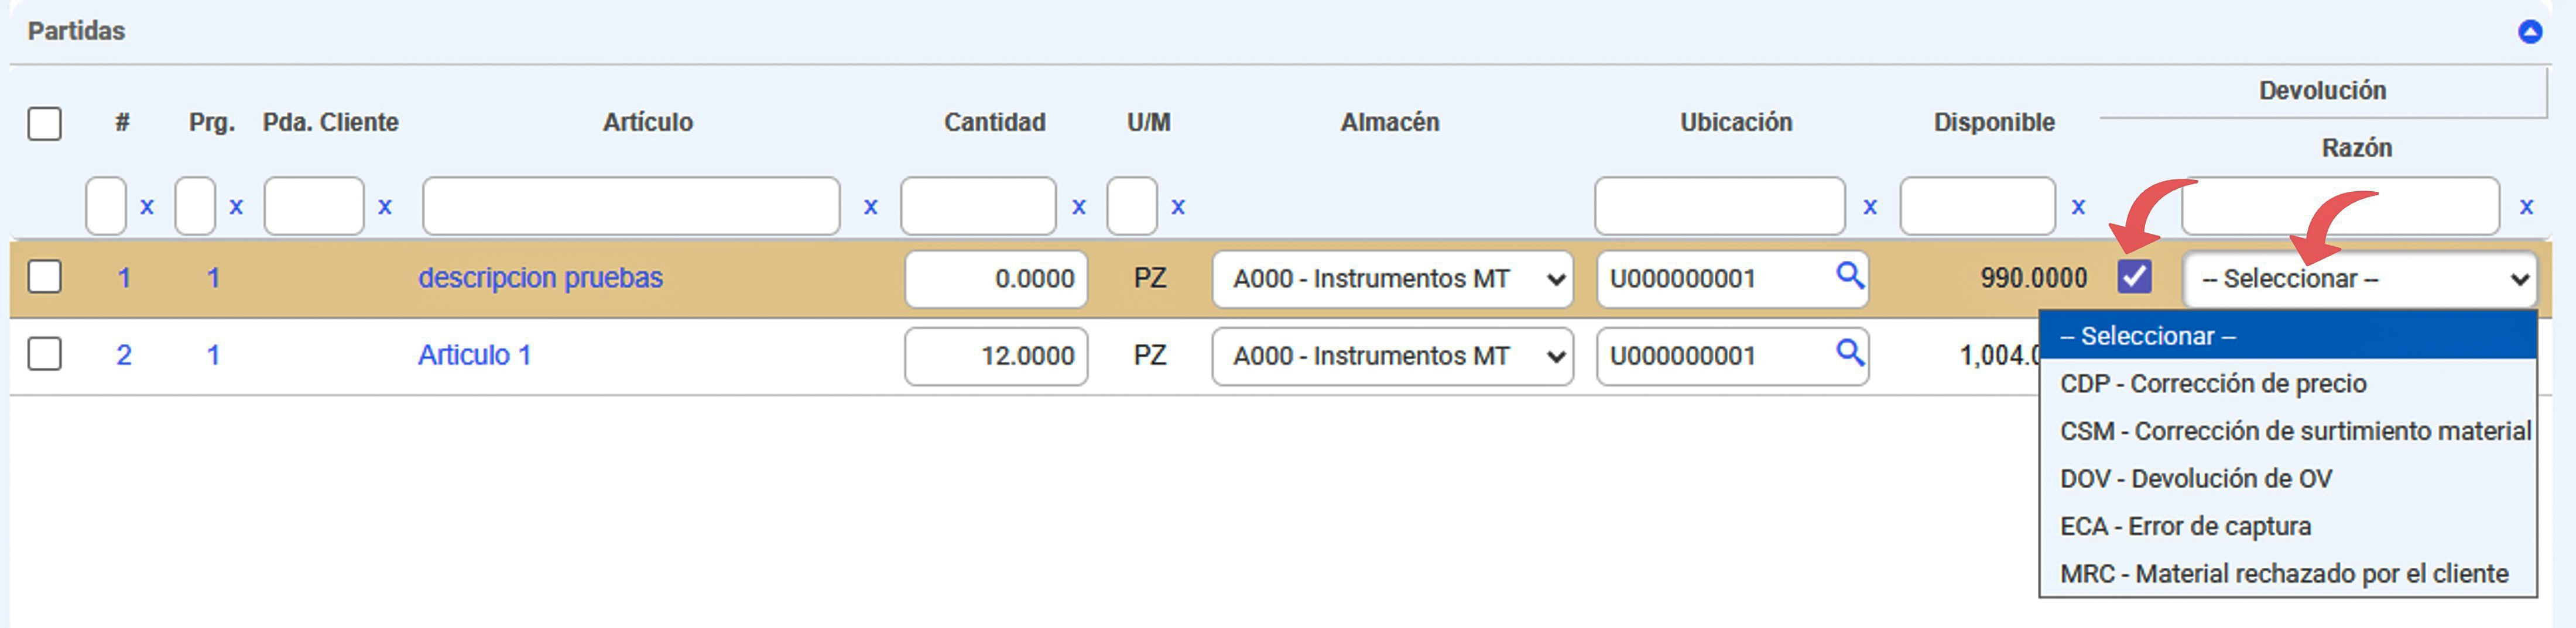
Task: Collapse the Partidas section with arrow icon
Action: pyautogui.click(x=2529, y=32)
